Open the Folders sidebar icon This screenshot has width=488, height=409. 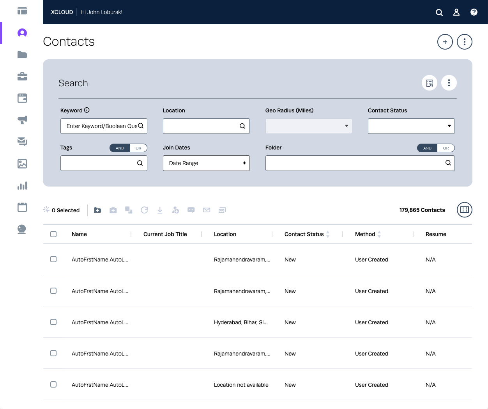[22, 55]
